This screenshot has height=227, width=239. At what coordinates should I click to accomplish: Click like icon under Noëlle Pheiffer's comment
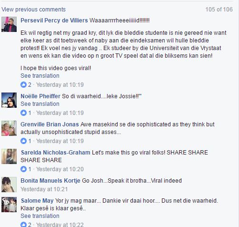click(23, 113)
